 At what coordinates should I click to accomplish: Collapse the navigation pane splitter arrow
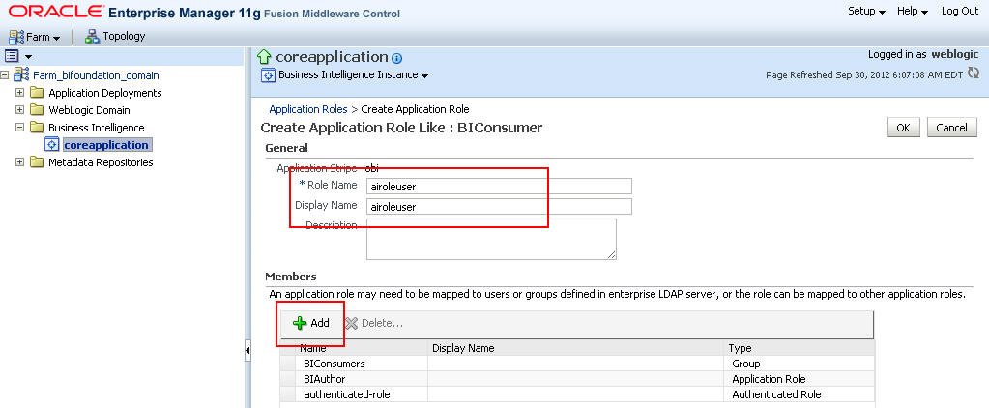[x=247, y=350]
